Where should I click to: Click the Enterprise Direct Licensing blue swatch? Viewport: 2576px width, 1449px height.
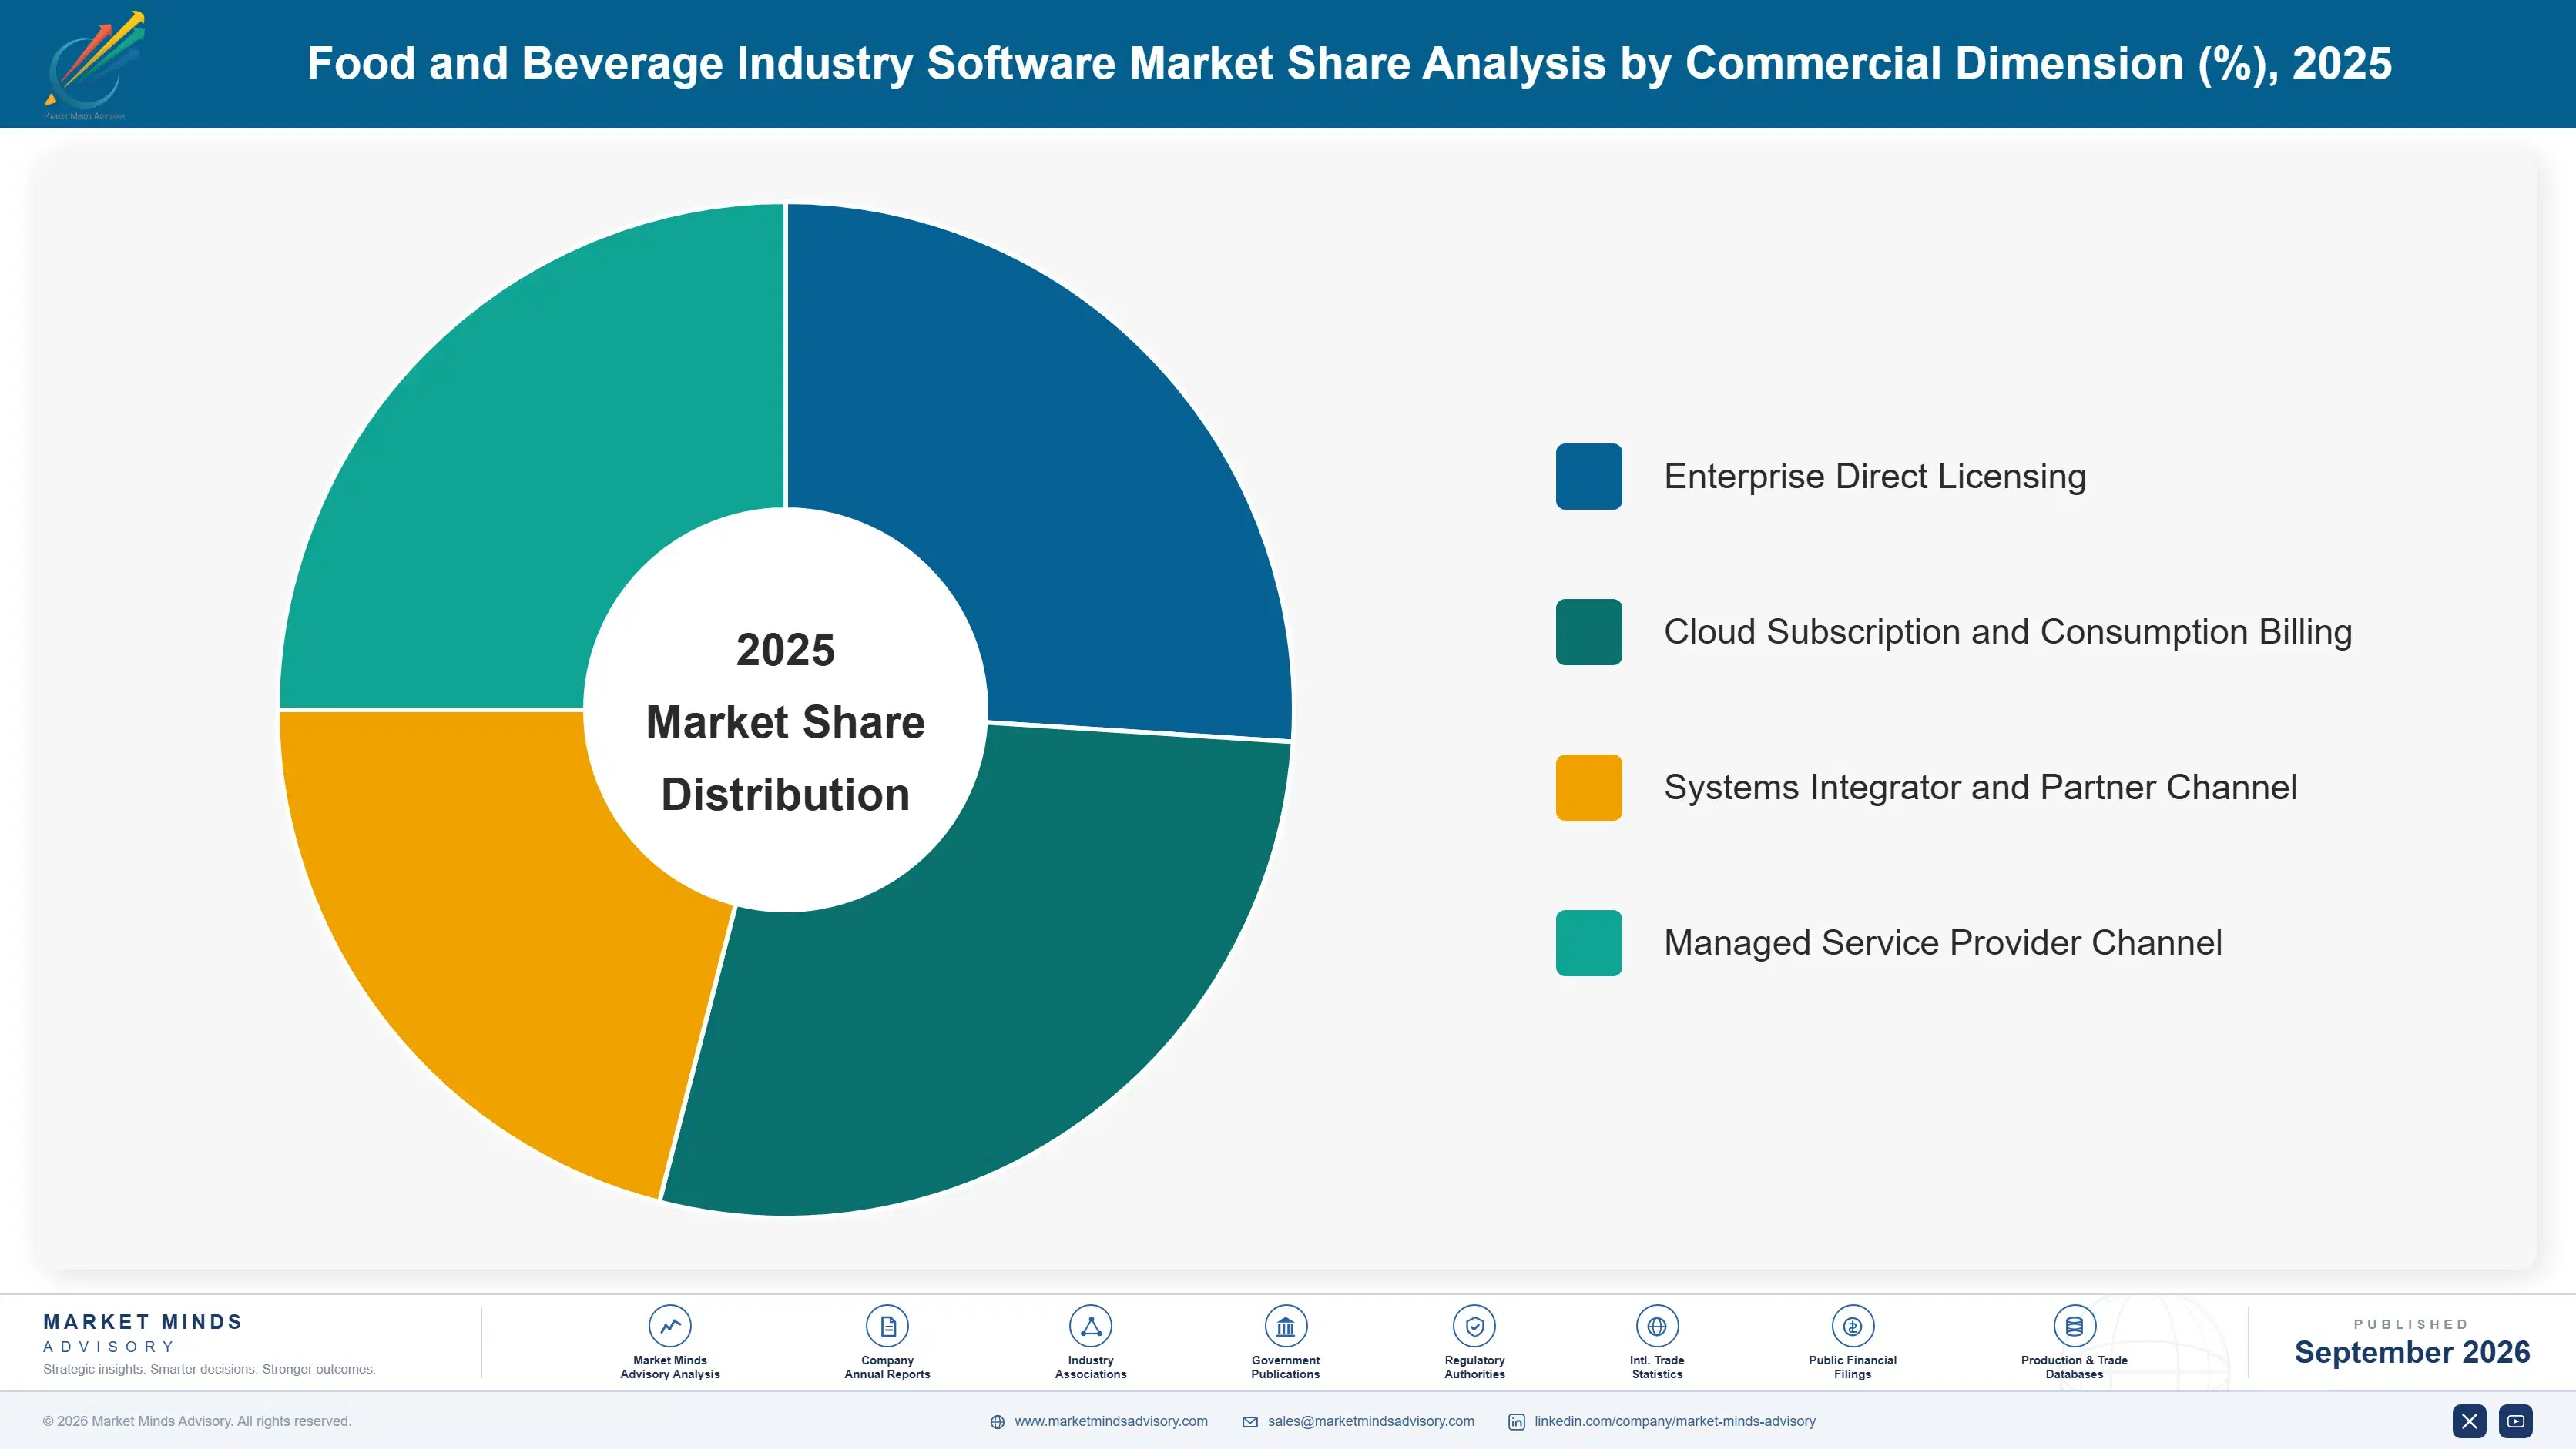(1588, 477)
